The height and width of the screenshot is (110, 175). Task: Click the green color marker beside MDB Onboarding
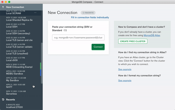41,66
